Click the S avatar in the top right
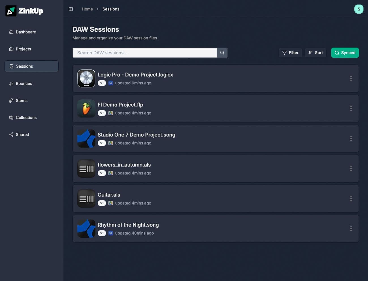The height and width of the screenshot is (281, 368). tap(359, 9)
